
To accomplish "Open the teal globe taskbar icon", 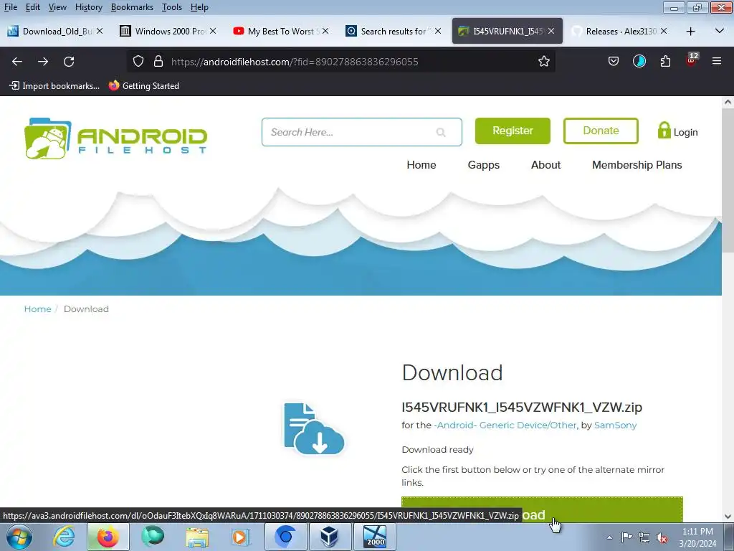I will point(153,537).
